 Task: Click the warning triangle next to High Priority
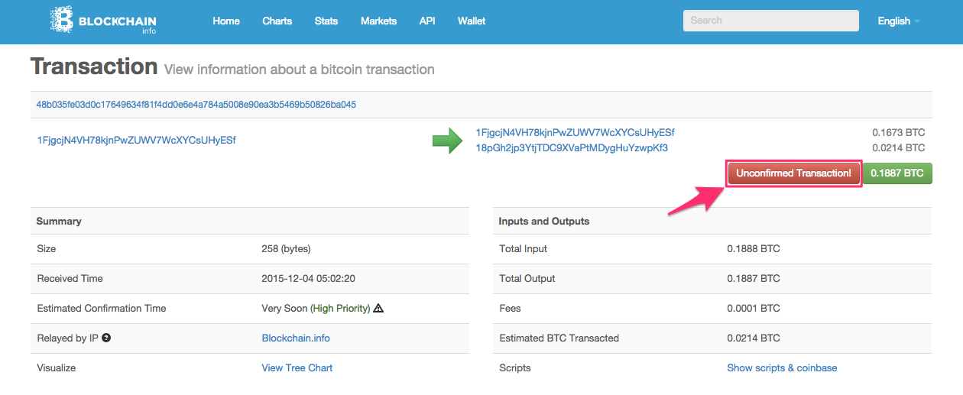click(378, 309)
